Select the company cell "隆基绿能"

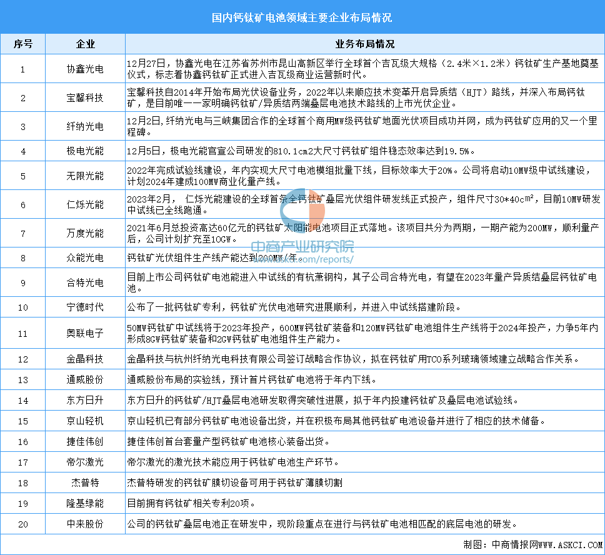coord(85,504)
